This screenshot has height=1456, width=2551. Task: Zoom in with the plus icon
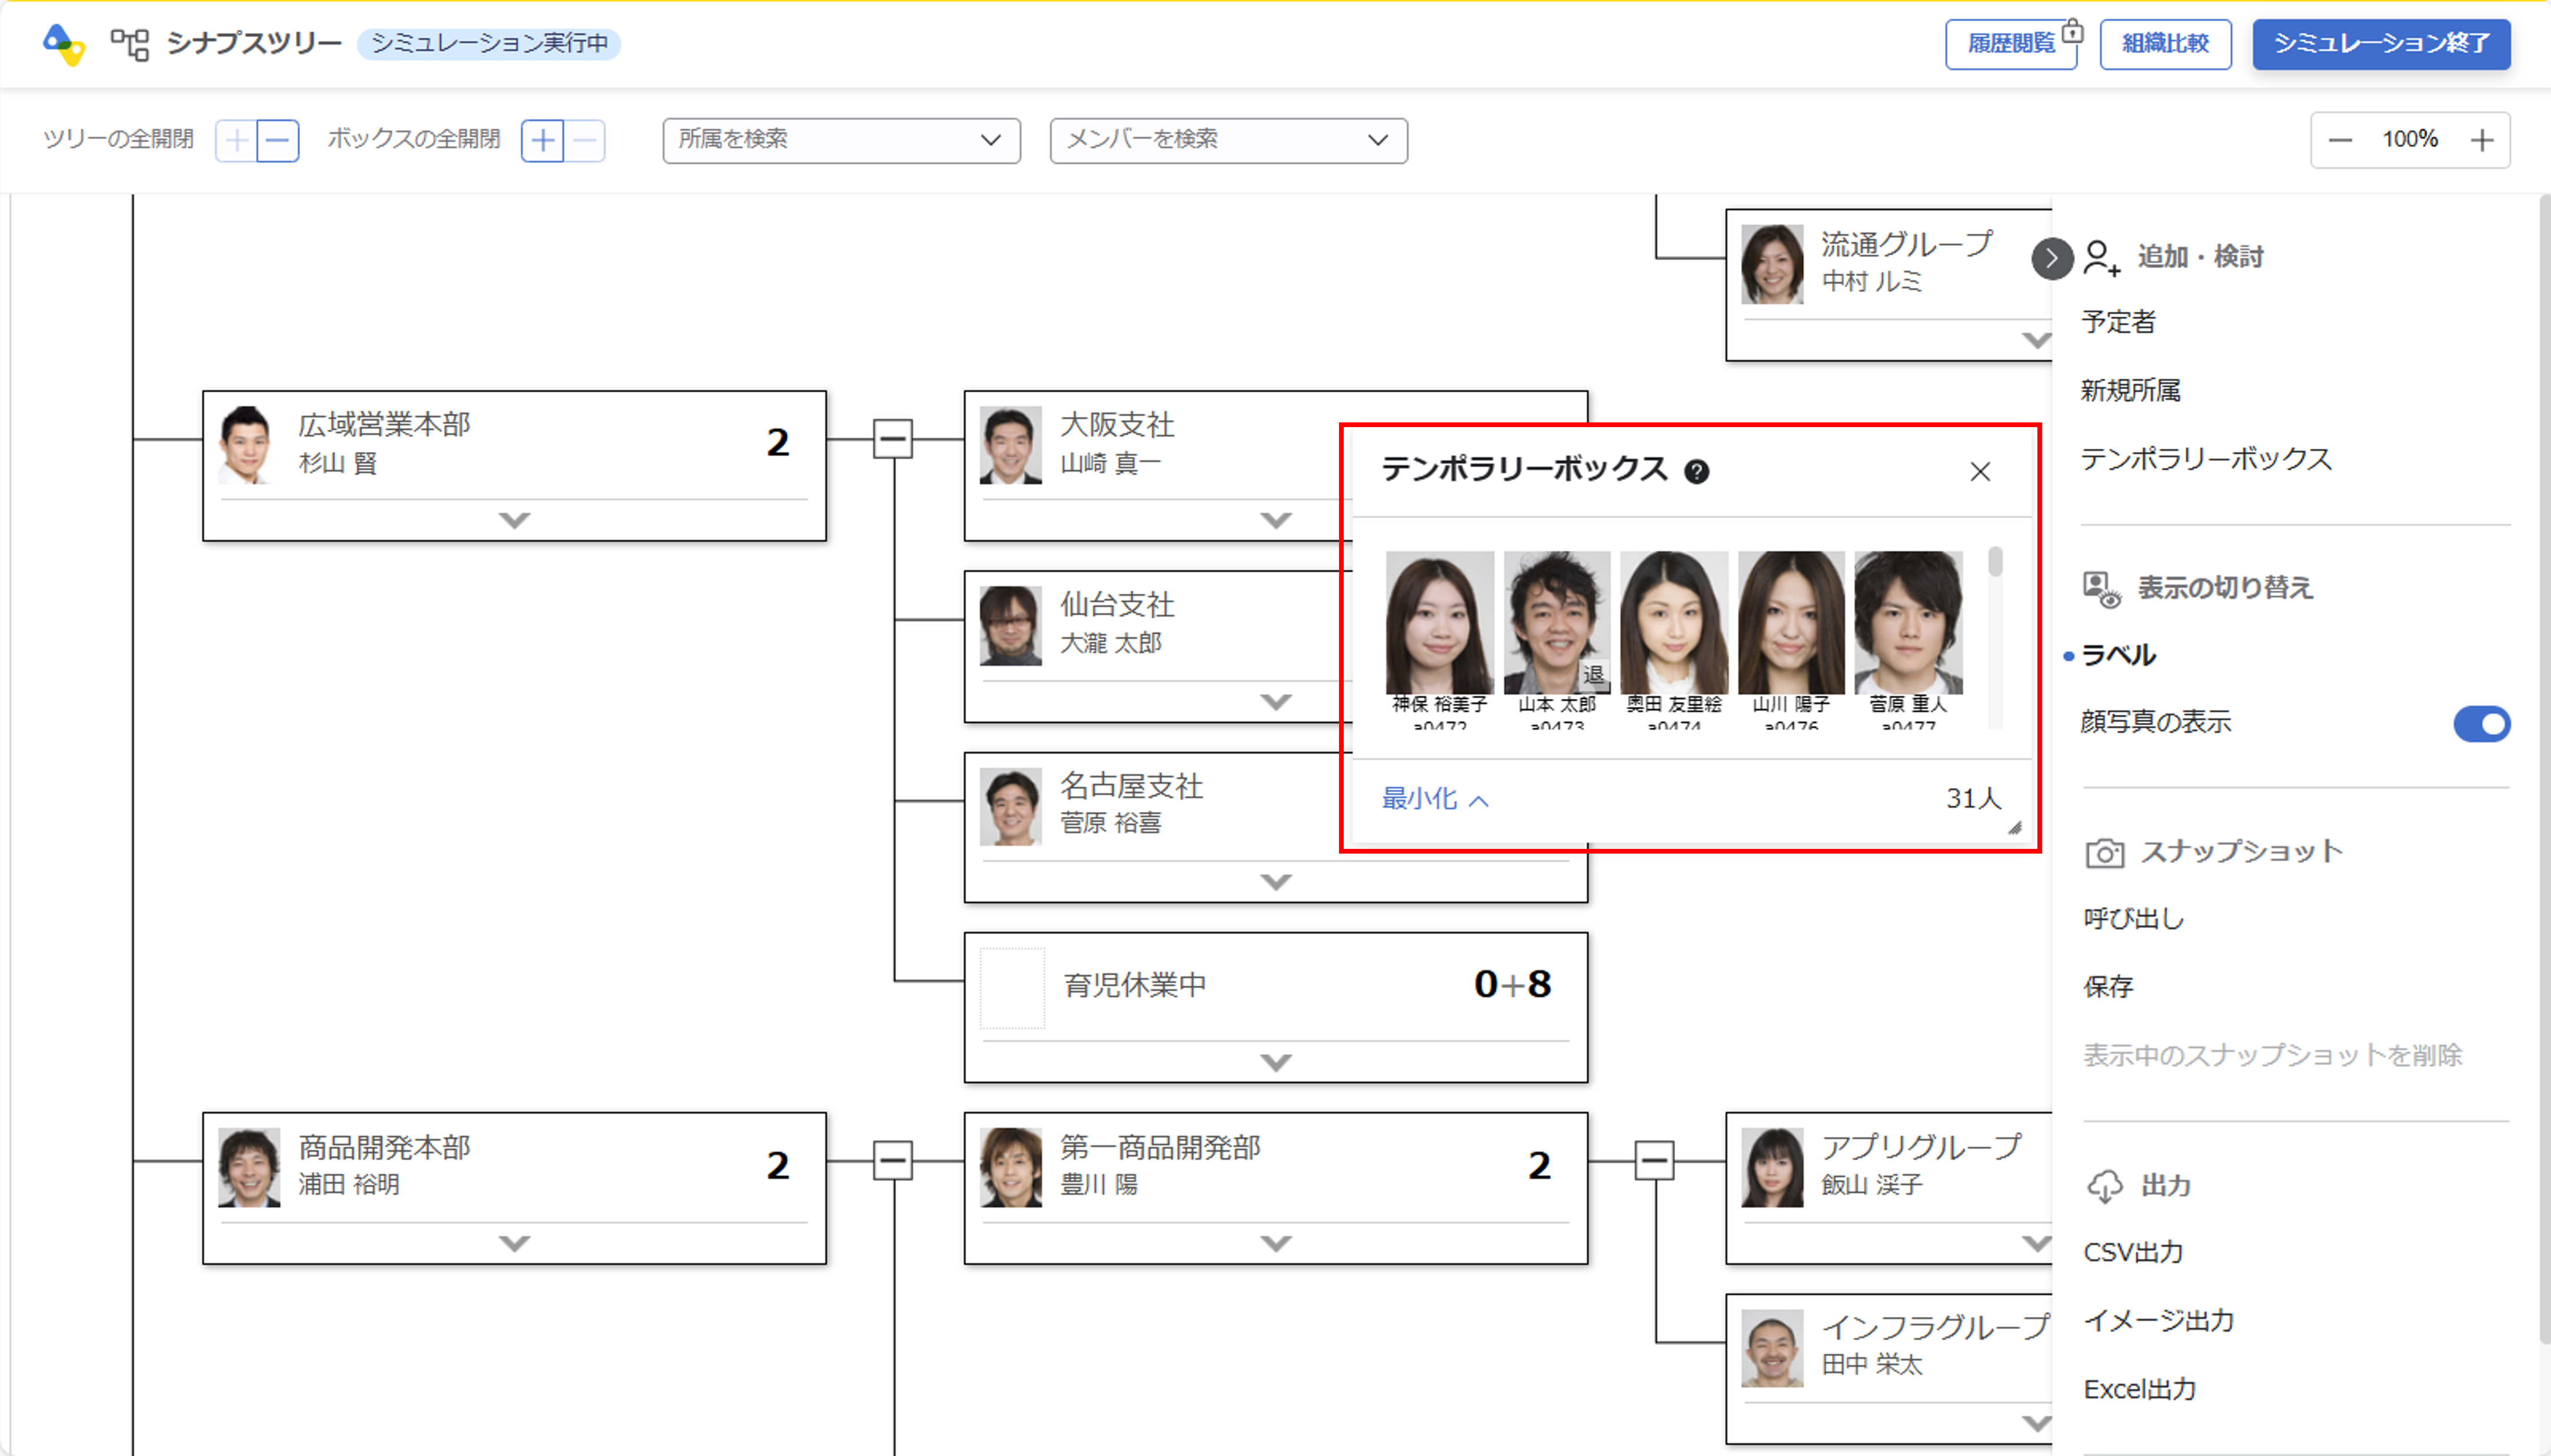(2482, 140)
